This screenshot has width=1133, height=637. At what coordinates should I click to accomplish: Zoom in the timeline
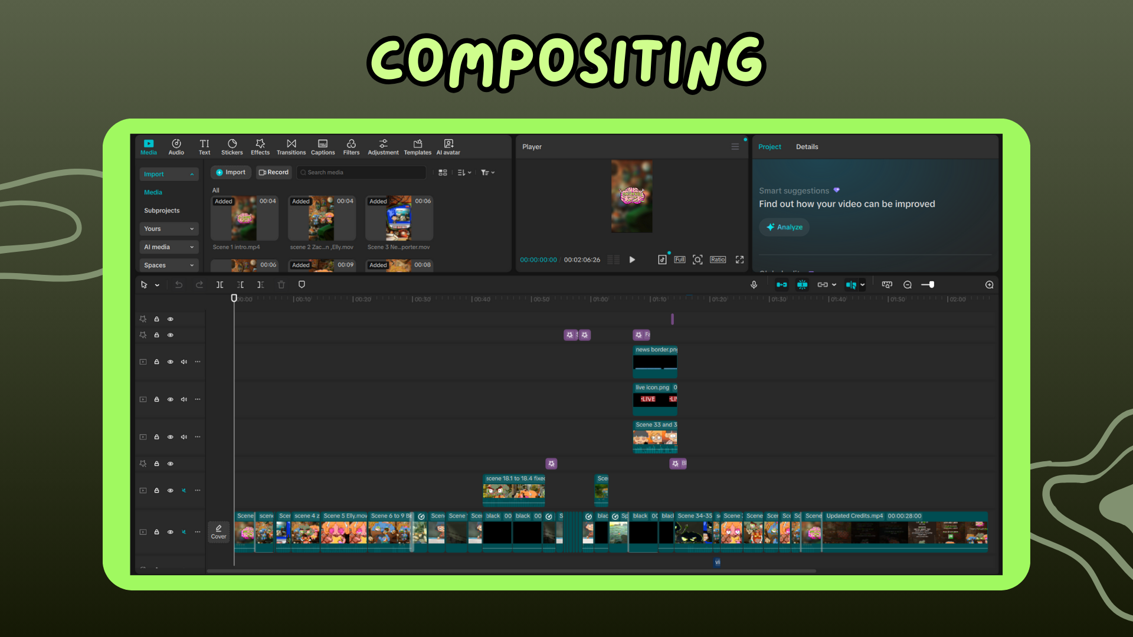990,285
